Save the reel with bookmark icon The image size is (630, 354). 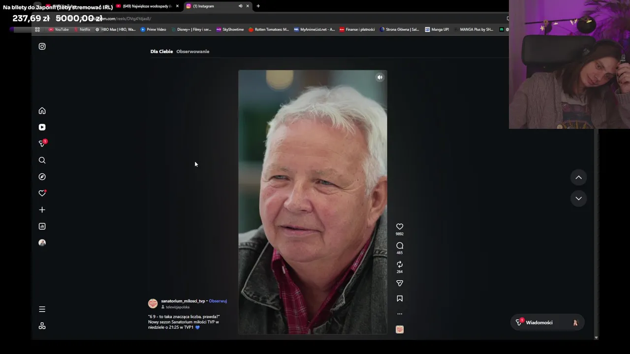pos(400,298)
